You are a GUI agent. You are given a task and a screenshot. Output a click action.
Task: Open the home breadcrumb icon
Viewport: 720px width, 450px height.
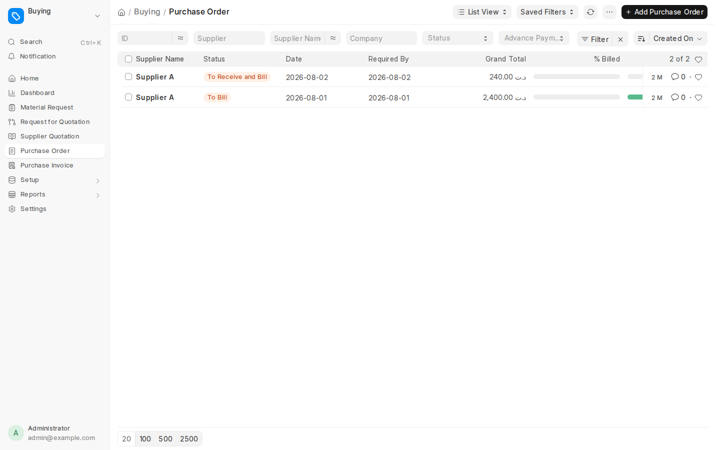tap(121, 12)
